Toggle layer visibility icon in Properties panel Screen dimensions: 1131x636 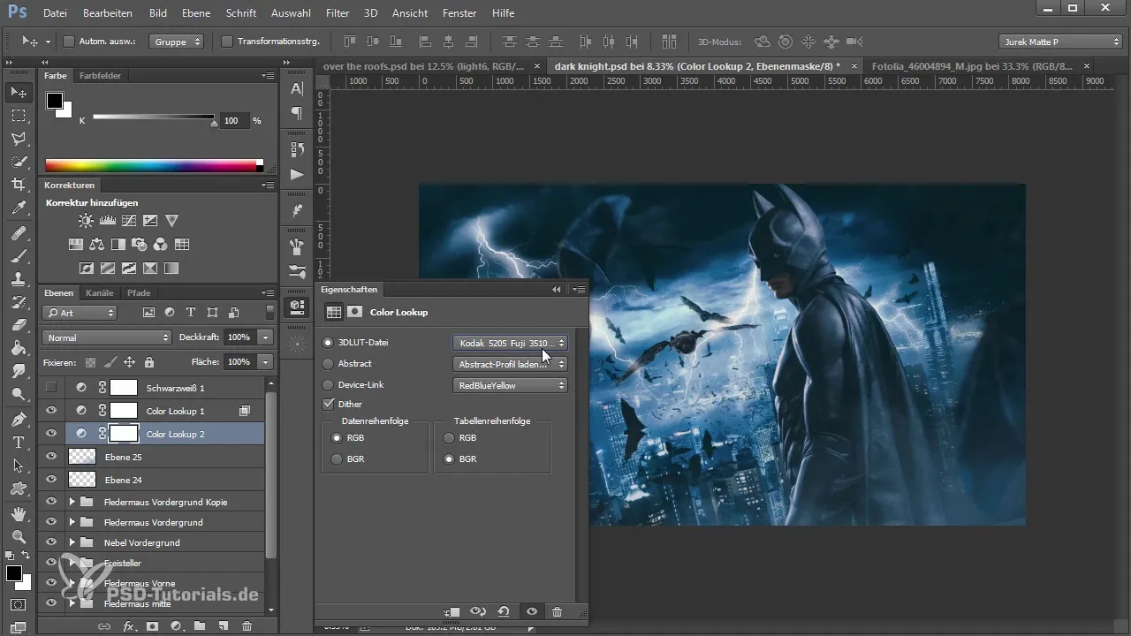click(531, 611)
